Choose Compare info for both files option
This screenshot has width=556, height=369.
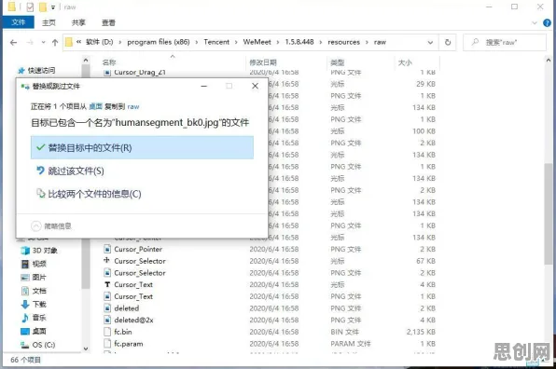coord(142,194)
